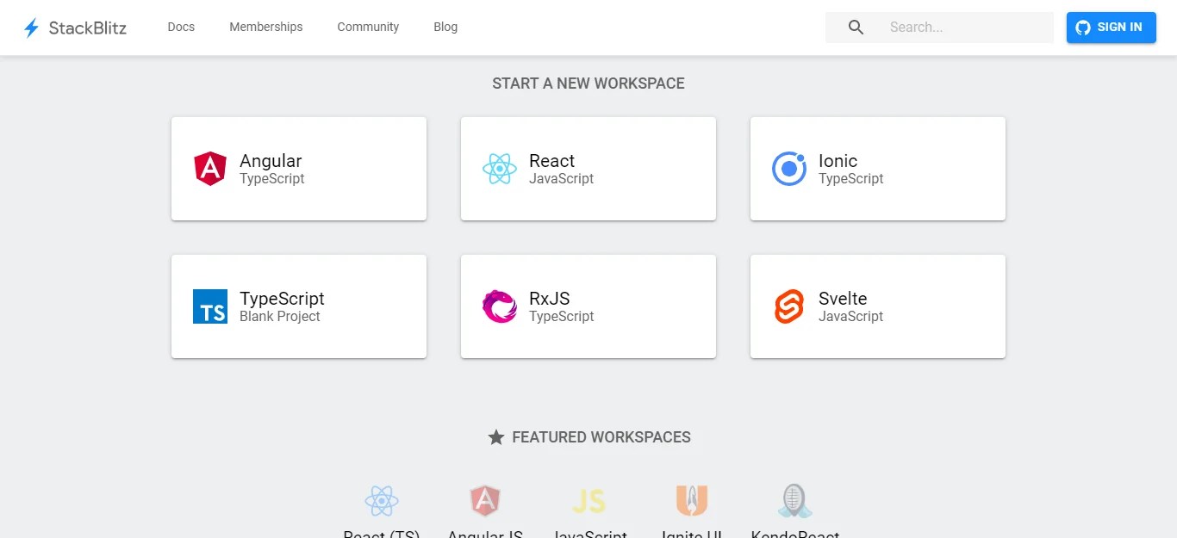Open featured Ignite UI workspace icon
The width and height of the screenshot is (1177, 538).
(x=692, y=500)
